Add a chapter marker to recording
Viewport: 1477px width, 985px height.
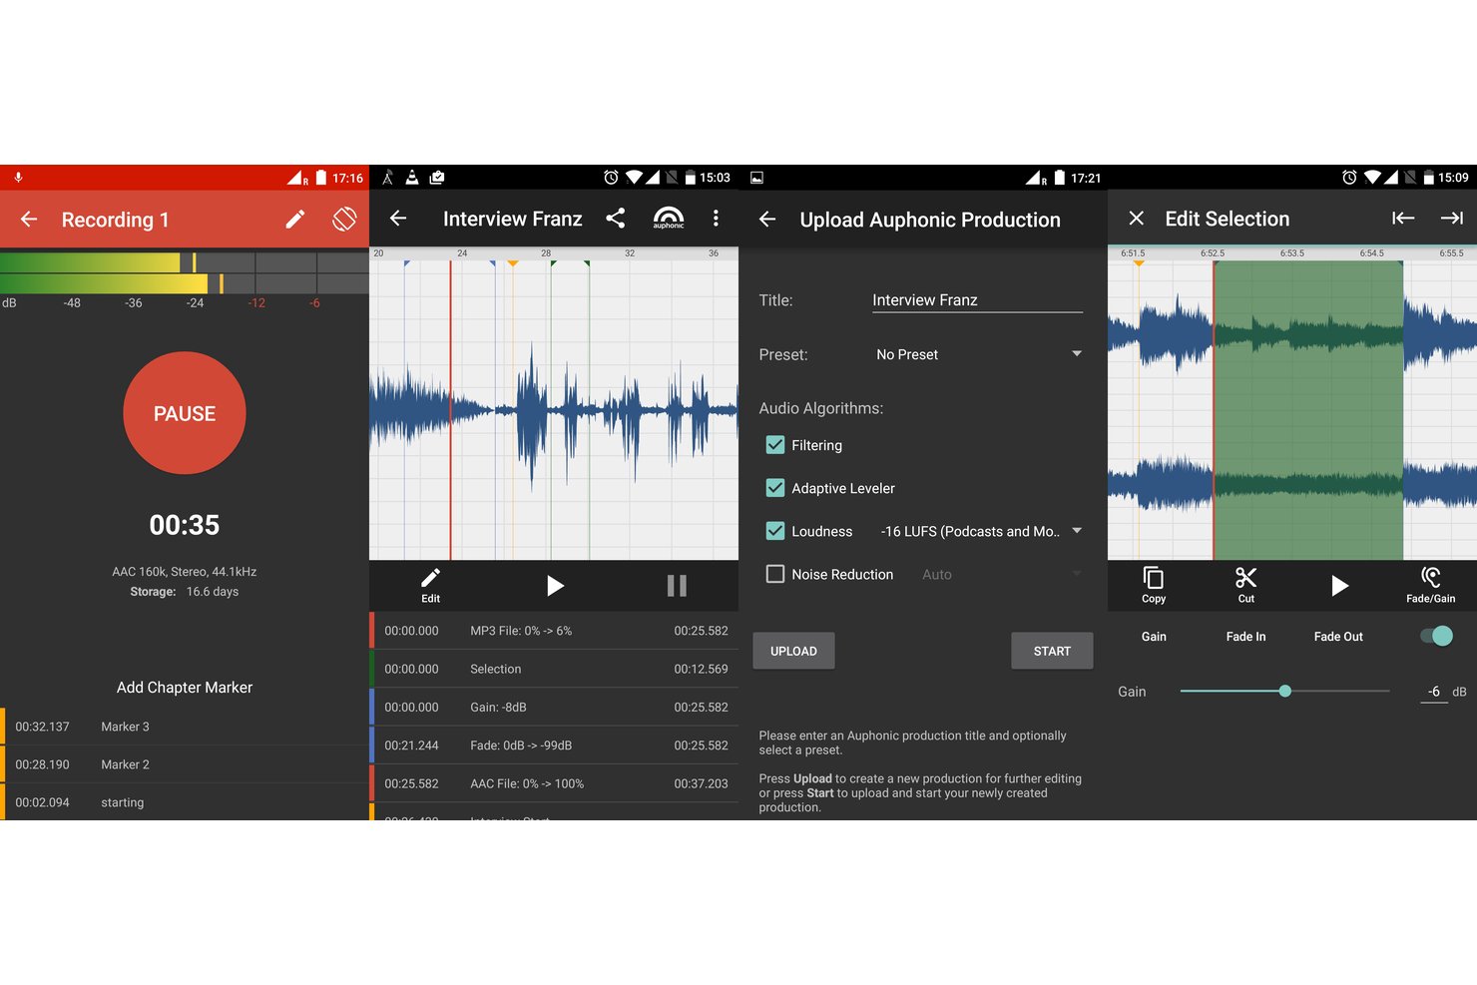point(185,688)
